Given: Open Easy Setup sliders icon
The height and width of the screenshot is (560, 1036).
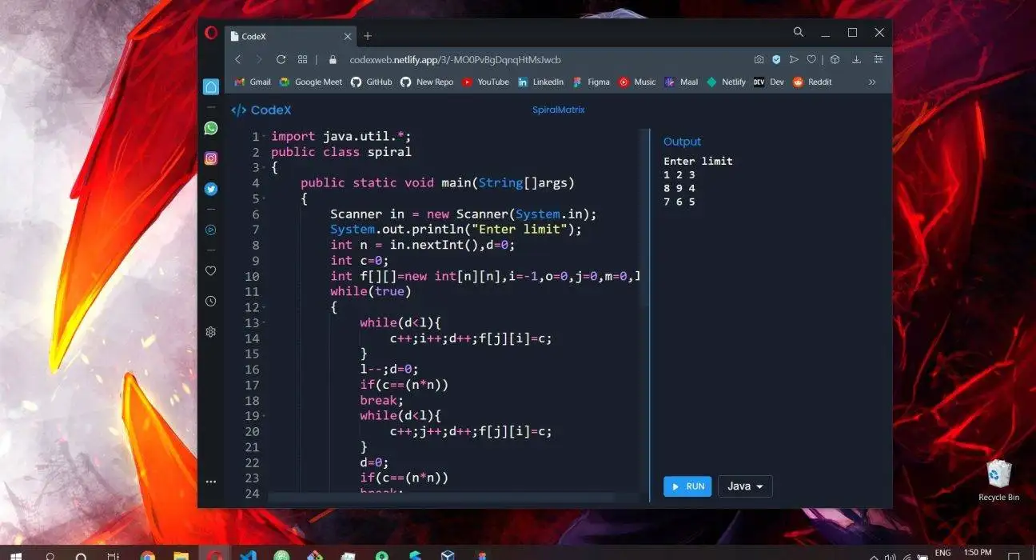Looking at the screenshot, I should (x=879, y=58).
